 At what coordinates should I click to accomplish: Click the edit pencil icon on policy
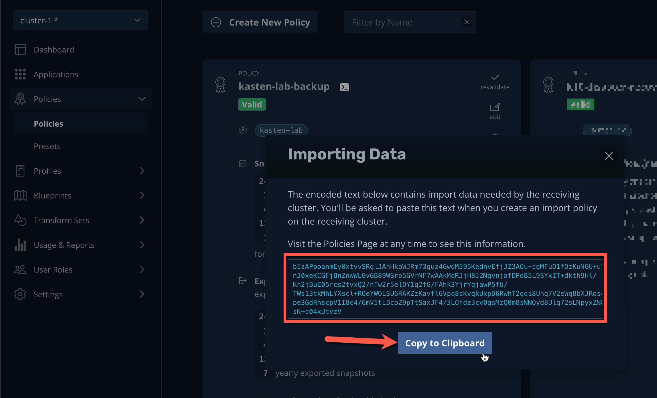(x=495, y=107)
